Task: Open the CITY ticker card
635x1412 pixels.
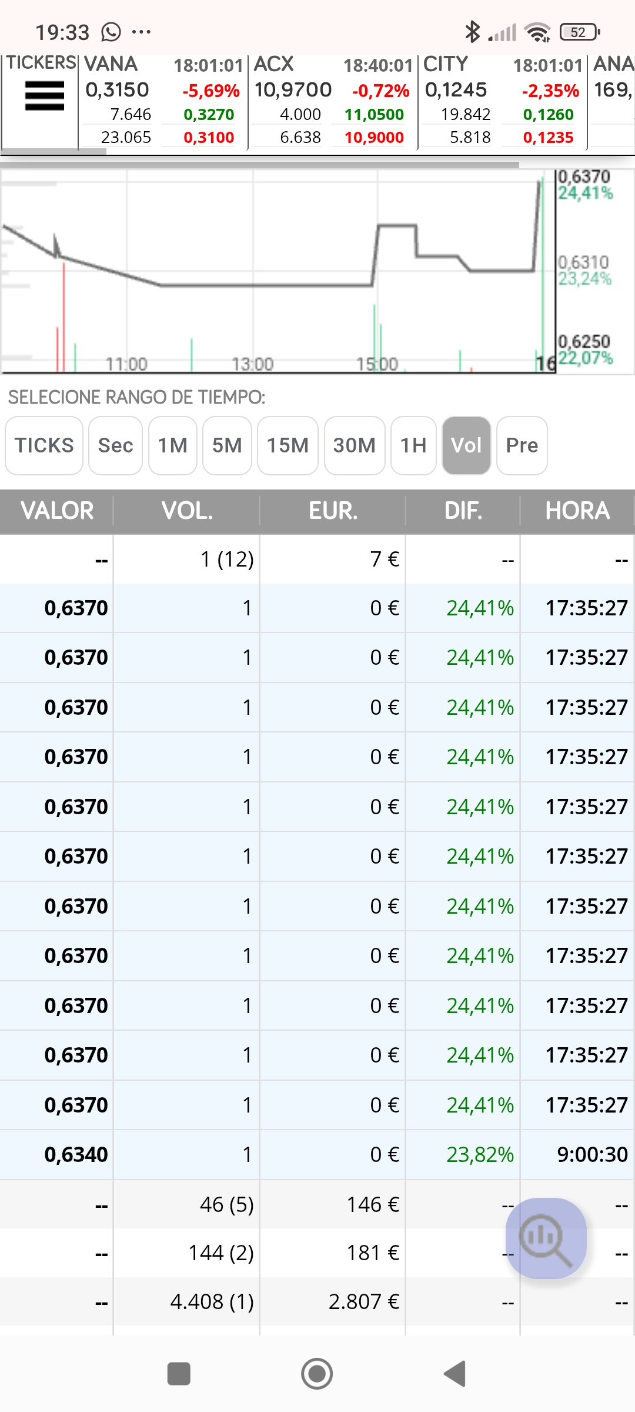Action: tap(502, 101)
